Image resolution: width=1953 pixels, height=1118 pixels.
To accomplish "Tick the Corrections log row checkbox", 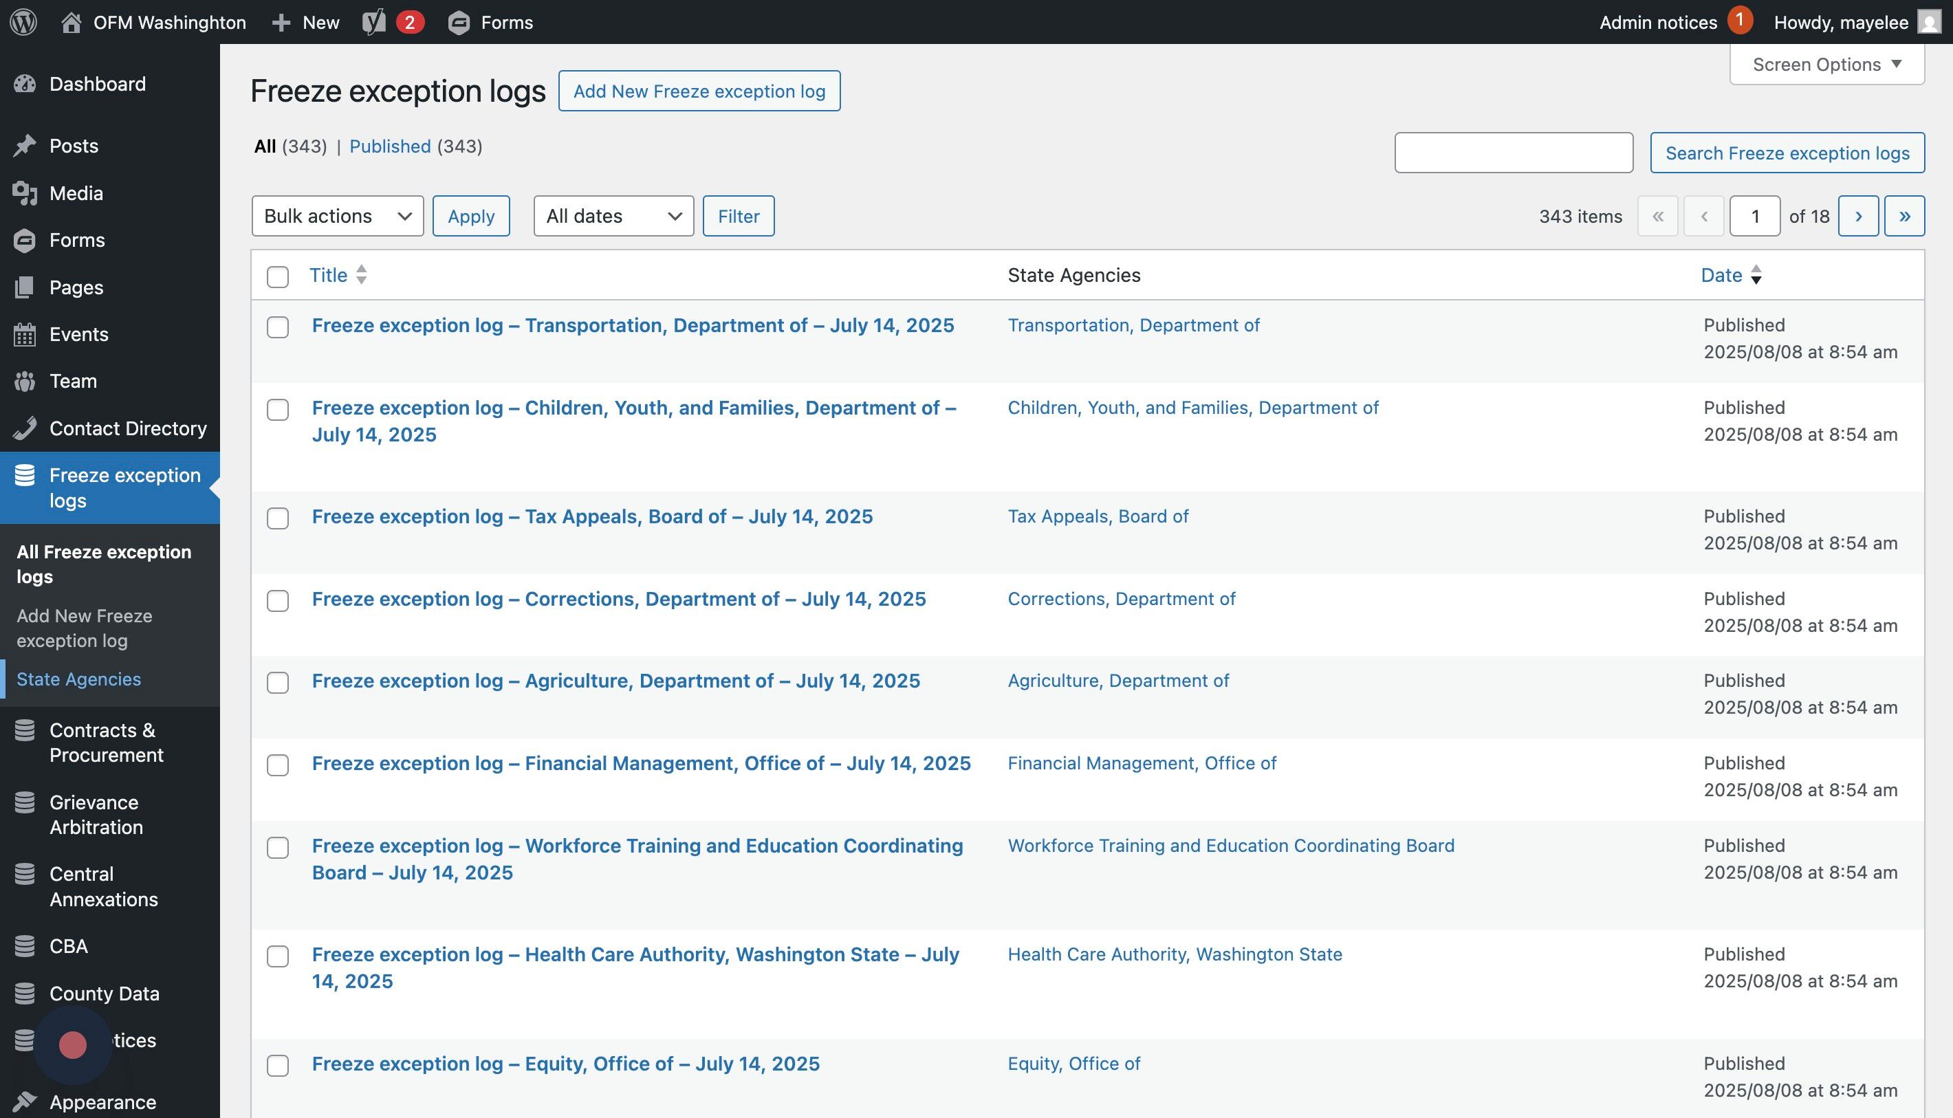I will pos(277,600).
